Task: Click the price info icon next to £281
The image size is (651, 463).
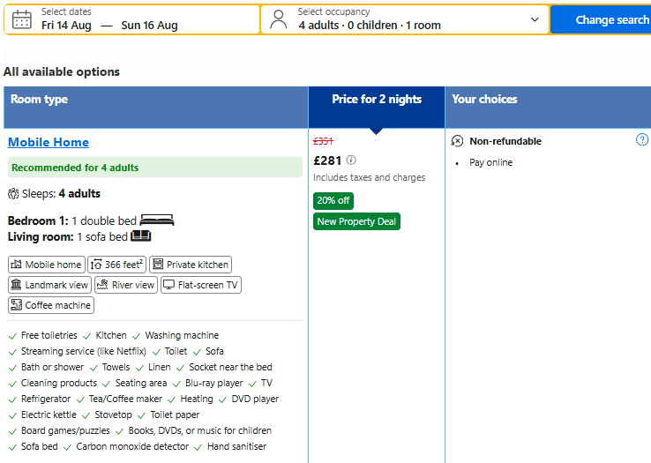Action: point(351,160)
